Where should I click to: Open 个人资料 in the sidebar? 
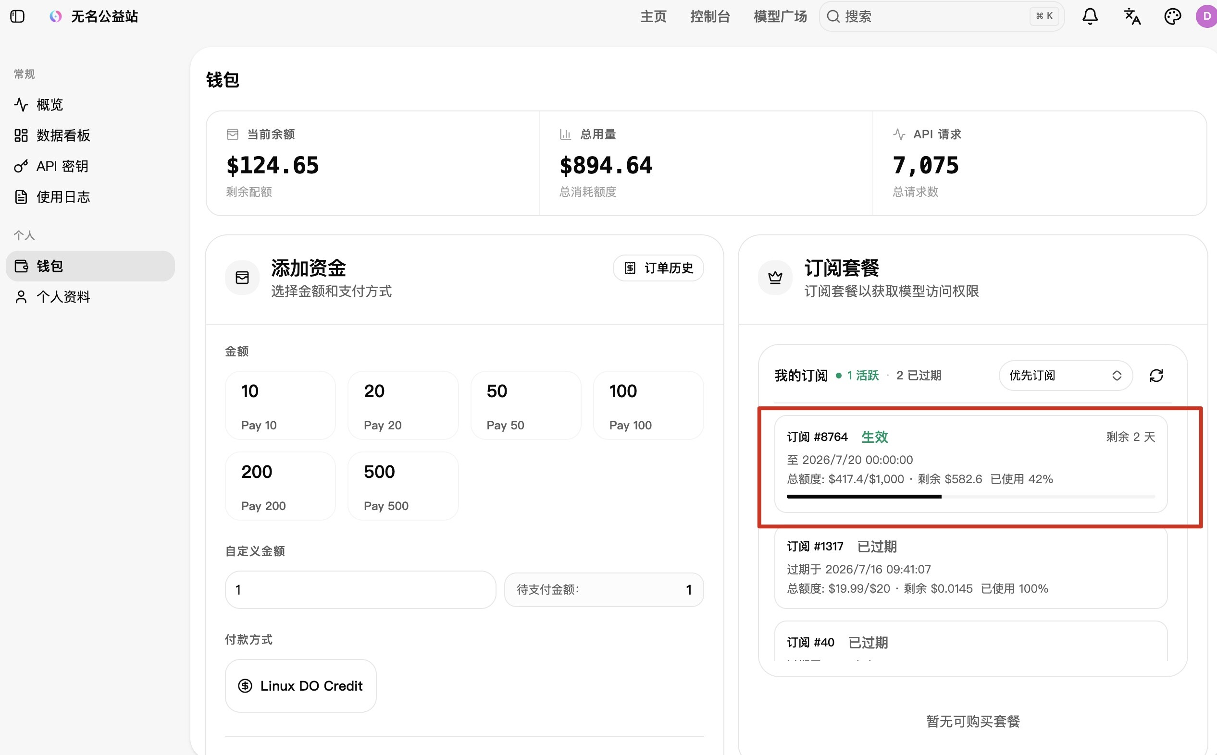90,297
